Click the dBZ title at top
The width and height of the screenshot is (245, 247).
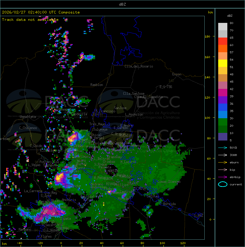click(122, 4)
